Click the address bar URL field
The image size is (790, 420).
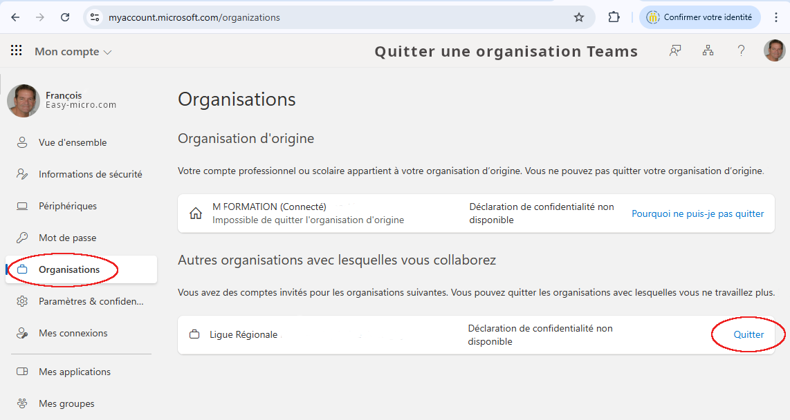pos(338,17)
